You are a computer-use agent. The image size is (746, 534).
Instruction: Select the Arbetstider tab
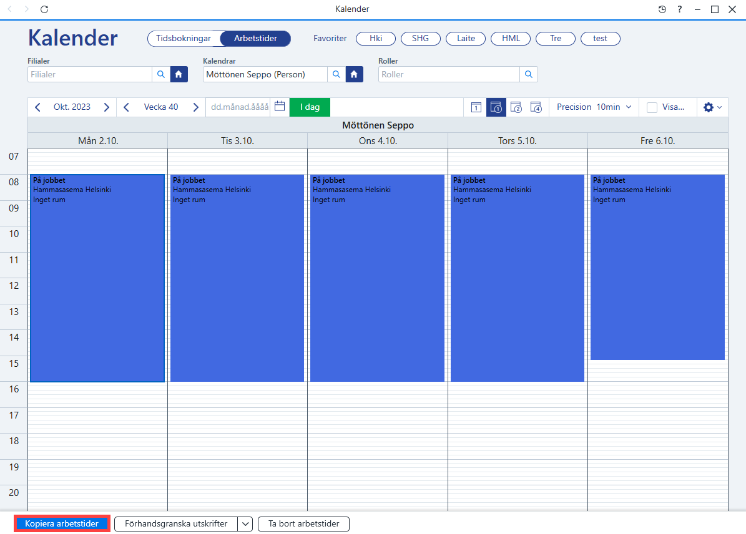point(255,39)
